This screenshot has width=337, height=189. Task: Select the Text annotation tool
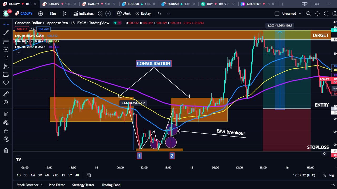point(6,58)
